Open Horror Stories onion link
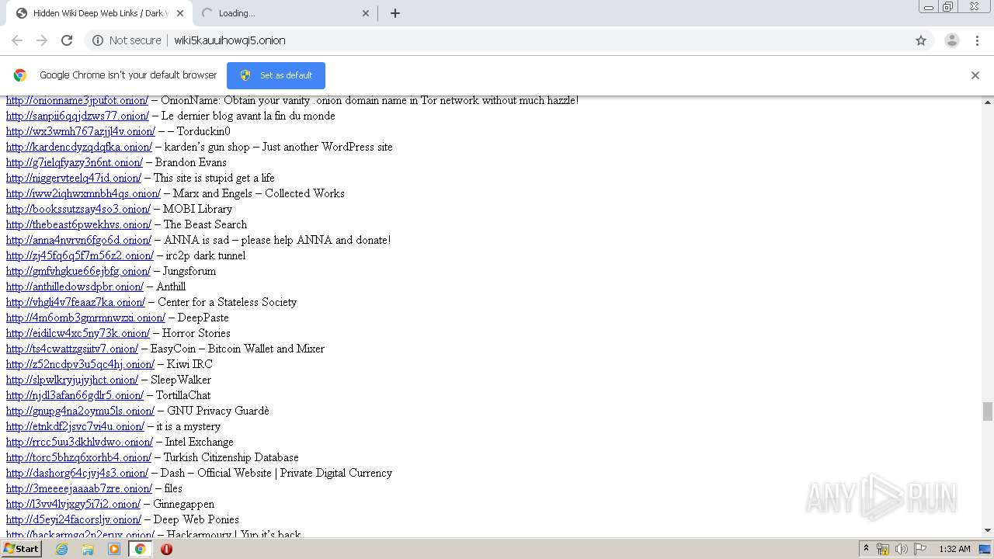The height and width of the screenshot is (559, 994). 78,333
